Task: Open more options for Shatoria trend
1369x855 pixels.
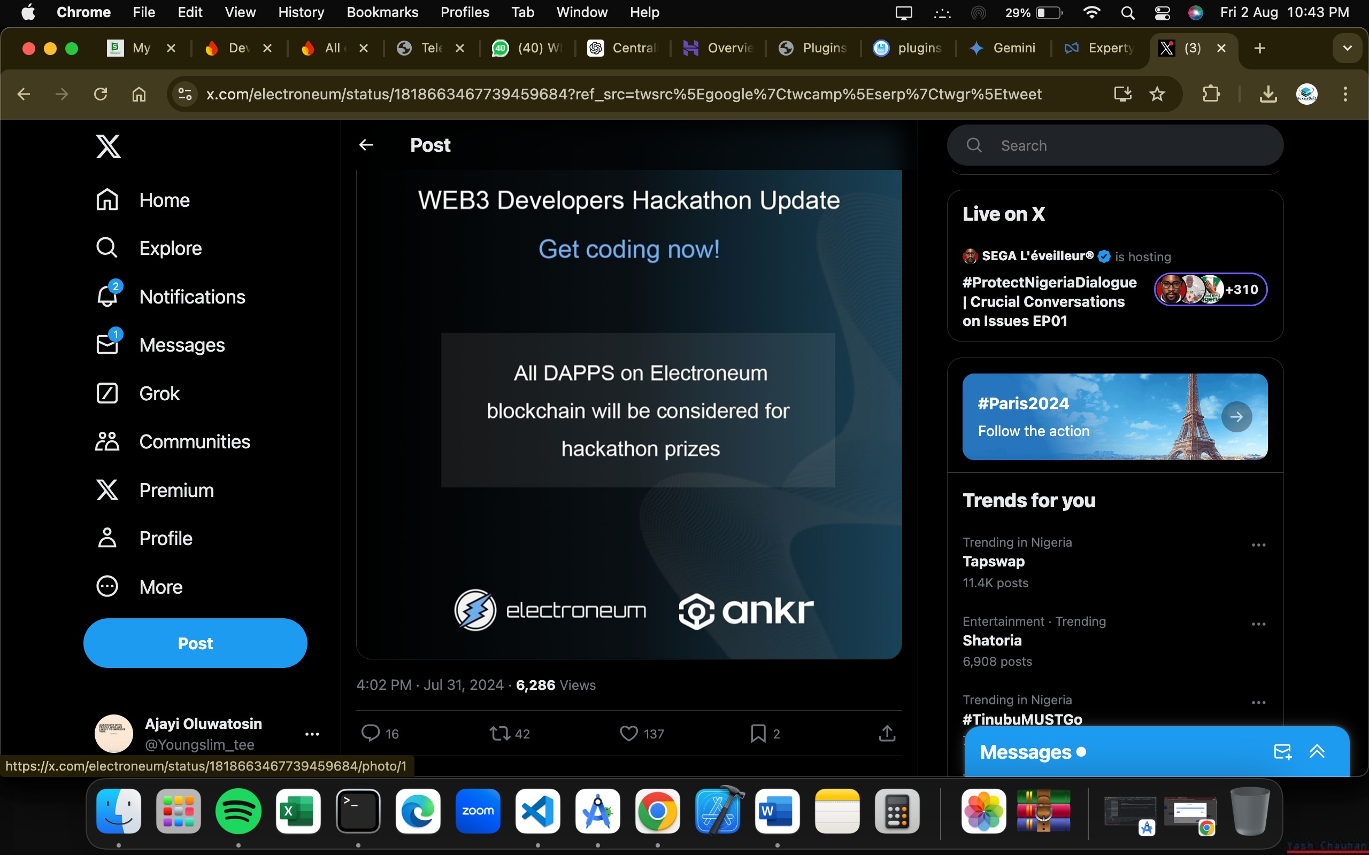Action: tap(1258, 624)
